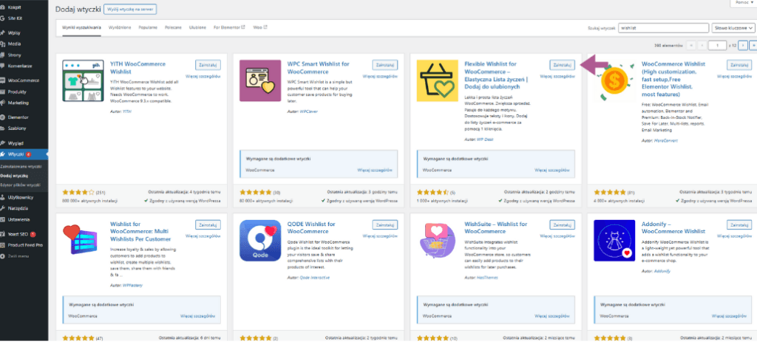Open Więcej szczegółów for YITH plugin
757x344 pixels.
[x=203, y=76]
